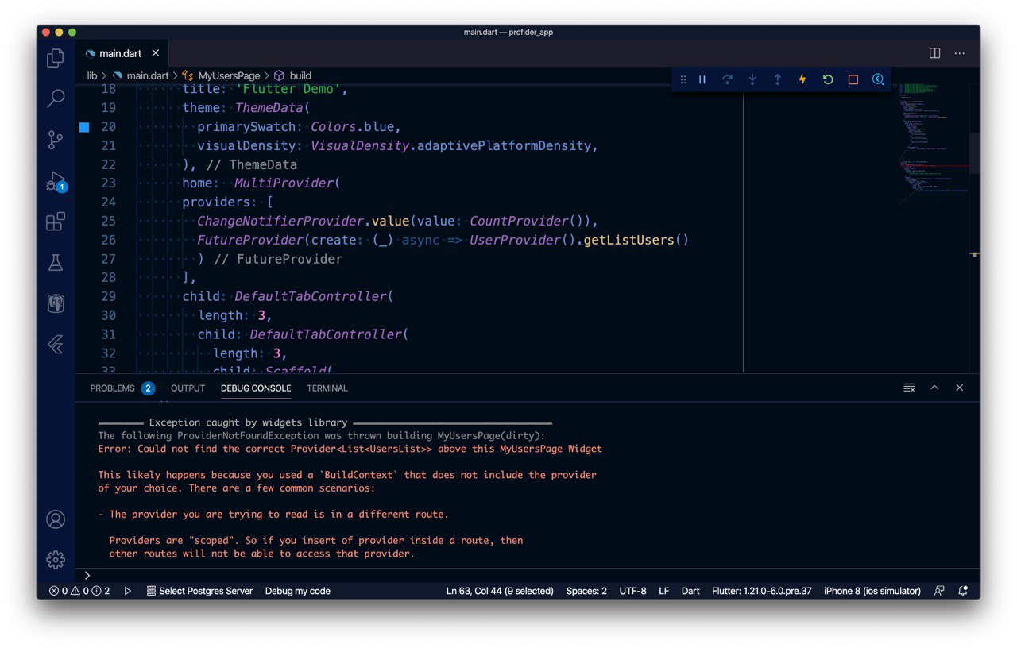Click the Step Over debug button

tap(727, 79)
